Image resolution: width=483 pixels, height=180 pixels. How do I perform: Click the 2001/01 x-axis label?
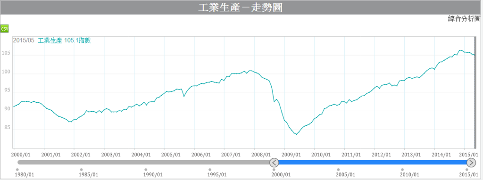51,154
